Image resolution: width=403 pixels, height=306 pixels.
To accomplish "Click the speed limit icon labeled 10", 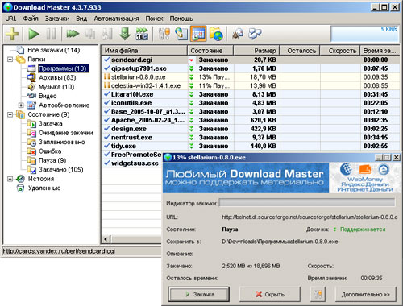I will 142,34.
